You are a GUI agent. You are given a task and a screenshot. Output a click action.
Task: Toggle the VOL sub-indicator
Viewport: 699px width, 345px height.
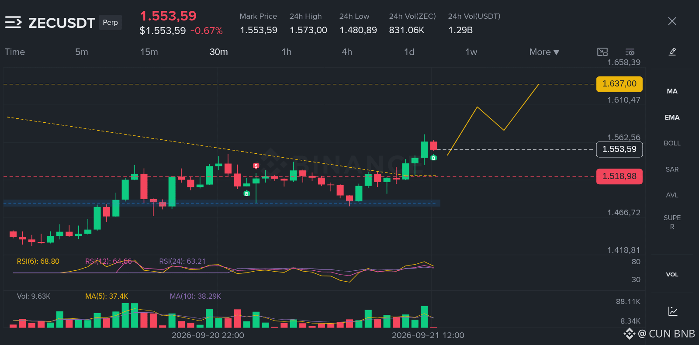click(x=672, y=275)
